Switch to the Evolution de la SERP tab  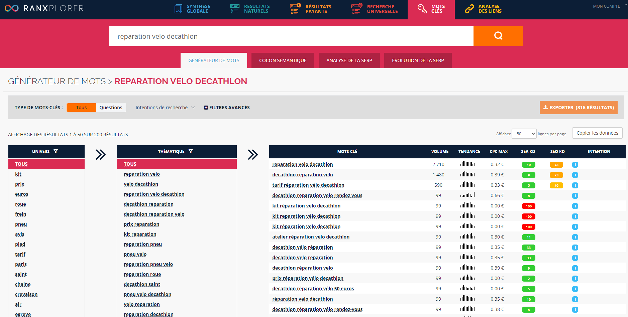(418, 60)
